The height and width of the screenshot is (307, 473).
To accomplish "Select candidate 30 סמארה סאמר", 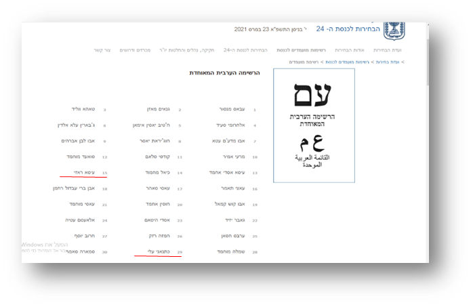I will point(80,252).
